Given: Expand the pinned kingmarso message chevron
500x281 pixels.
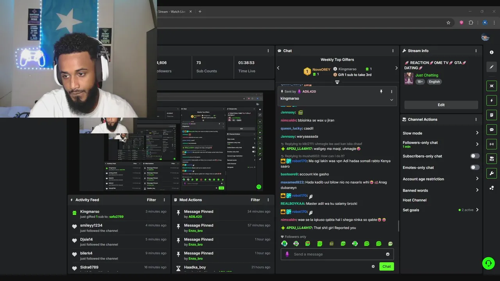Looking at the screenshot, I should (x=391, y=100).
